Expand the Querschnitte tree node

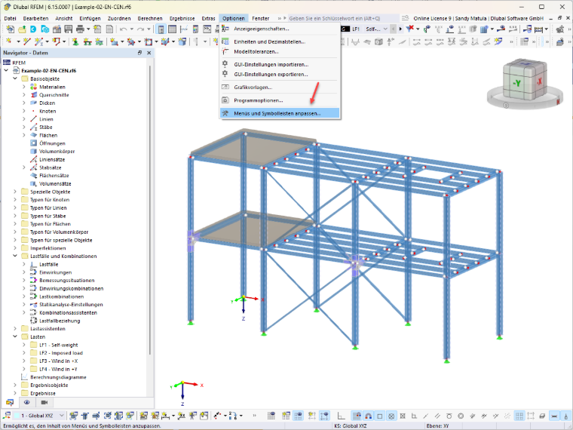24,95
